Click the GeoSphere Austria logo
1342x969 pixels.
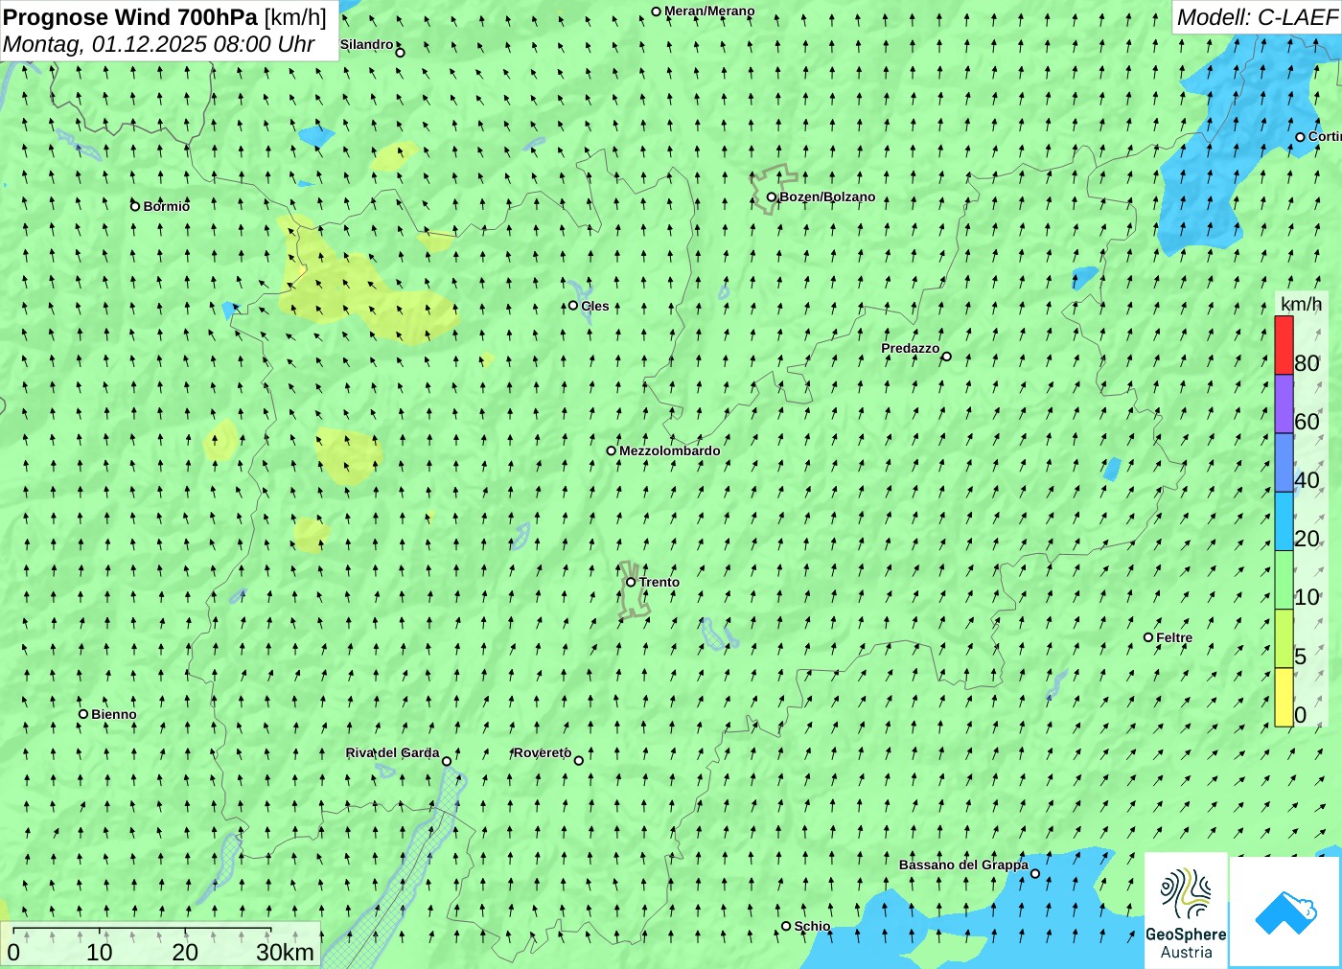[x=1186, y=911]
